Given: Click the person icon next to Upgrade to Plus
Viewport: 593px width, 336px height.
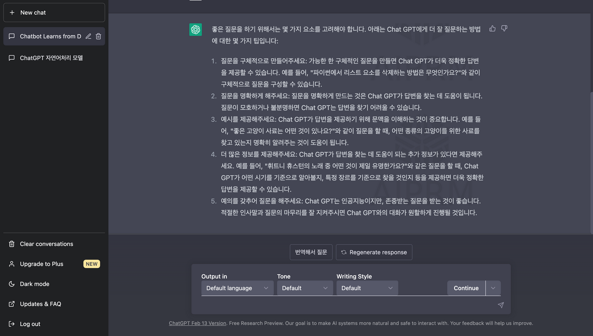Looking at the screenshot, I should pos(12,264).
